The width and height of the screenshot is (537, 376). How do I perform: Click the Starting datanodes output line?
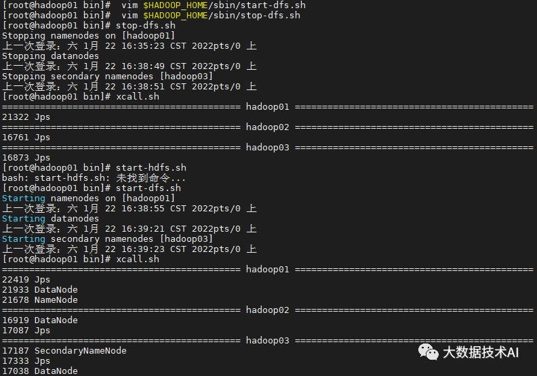coord(50,219)
